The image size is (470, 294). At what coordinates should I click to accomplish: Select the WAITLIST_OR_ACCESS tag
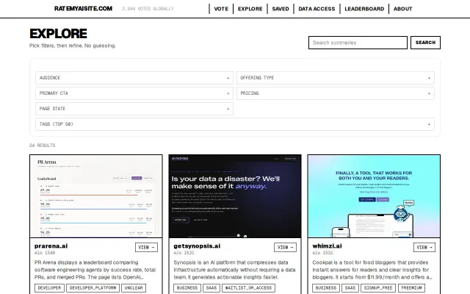(x=248, y=288)
